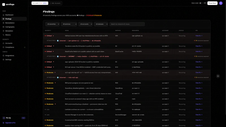The width and height of the screenshot is (226, 127).
Task: Open the All accounts dropdown
Action: click(x=86, y=24)
